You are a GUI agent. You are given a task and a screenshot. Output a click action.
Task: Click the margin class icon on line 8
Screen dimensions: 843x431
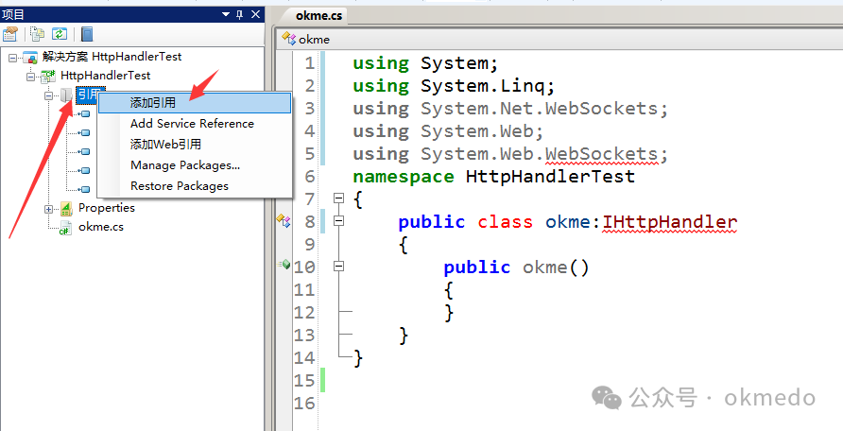tap(284, 220)
